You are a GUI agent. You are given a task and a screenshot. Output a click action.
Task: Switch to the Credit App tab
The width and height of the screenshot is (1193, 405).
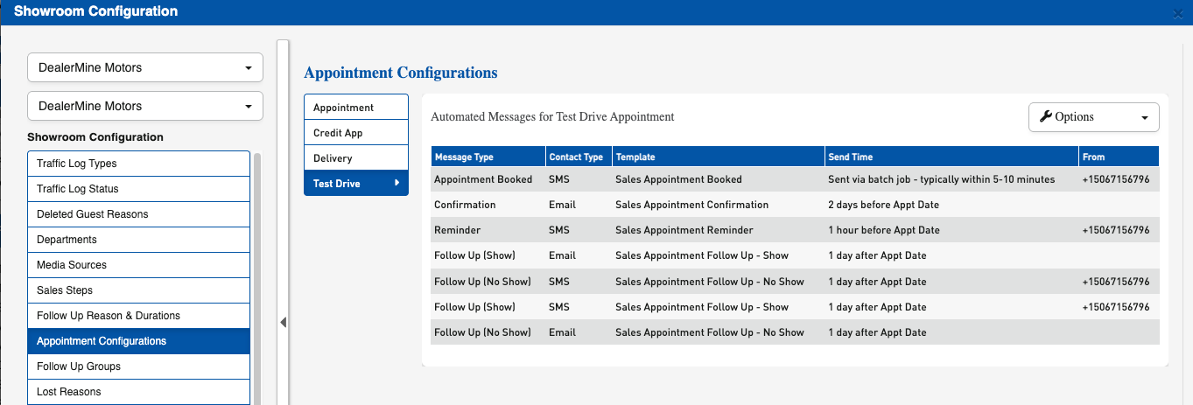pos(355,133)
